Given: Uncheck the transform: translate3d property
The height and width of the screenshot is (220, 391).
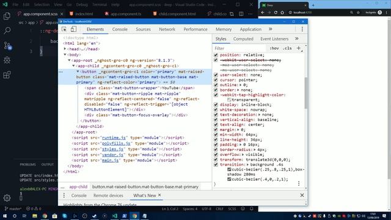Looking at the screenshot, I should 216,159.
